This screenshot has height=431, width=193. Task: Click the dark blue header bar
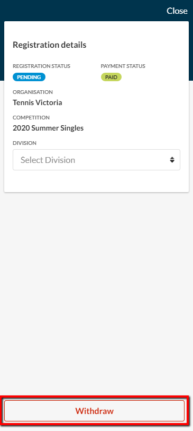click(82, 11)
